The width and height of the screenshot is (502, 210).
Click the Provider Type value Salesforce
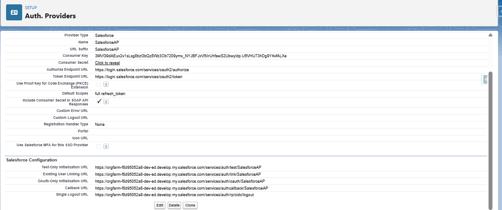coord(104,36)
